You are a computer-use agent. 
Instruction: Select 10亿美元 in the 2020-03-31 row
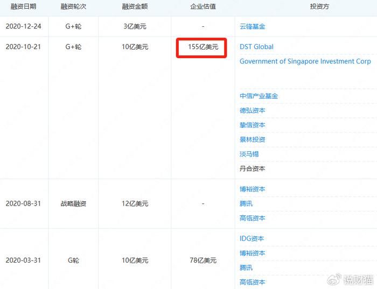(x=135, y=260)
